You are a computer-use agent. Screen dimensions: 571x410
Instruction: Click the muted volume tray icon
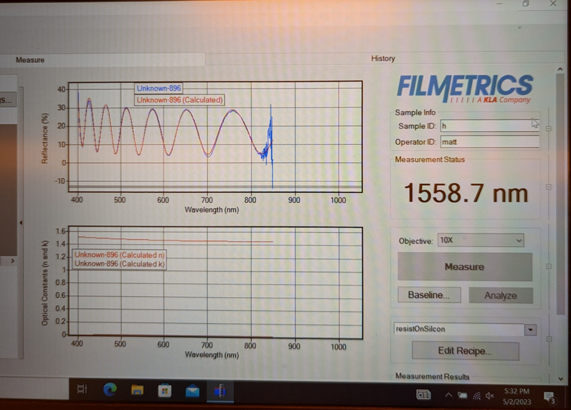490,396
